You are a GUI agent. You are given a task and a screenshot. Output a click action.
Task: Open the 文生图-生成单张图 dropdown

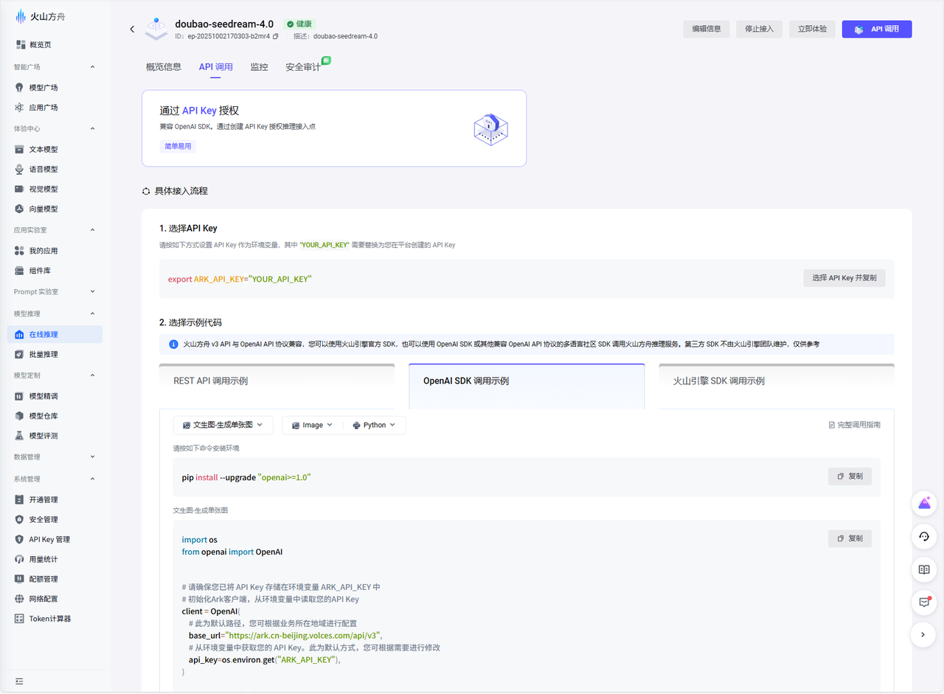pos(223,425)
